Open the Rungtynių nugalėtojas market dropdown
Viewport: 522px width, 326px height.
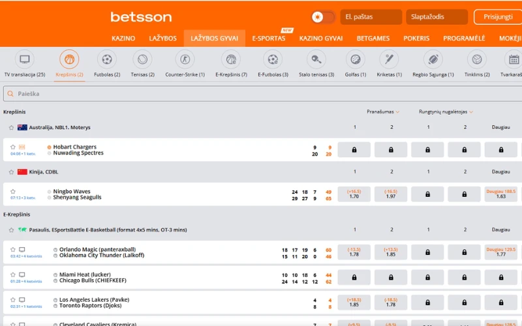(446, 111)
